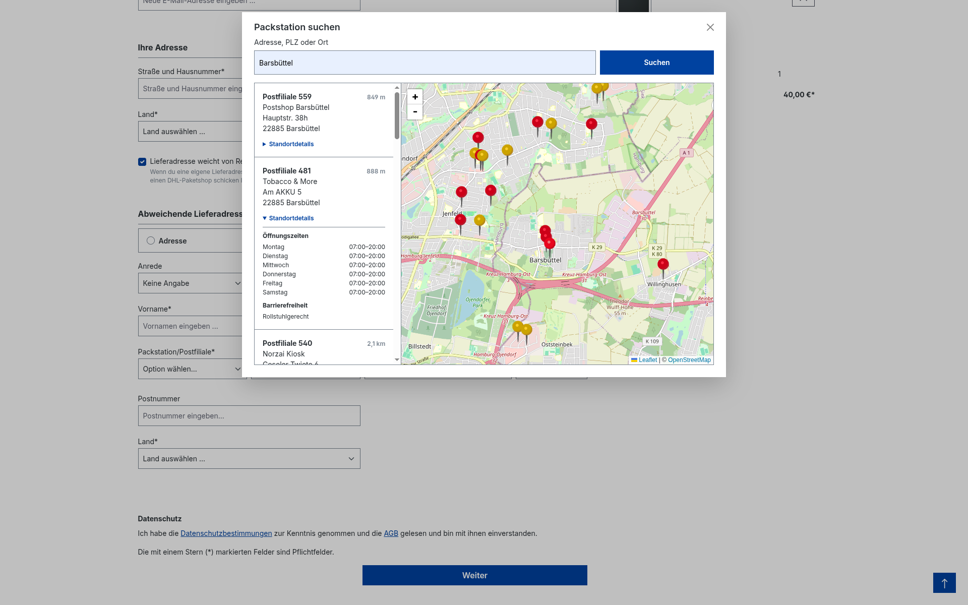Click scroll-to-top arrow button
This screenshot has height=605, width=968.
[x=944, y=583]
